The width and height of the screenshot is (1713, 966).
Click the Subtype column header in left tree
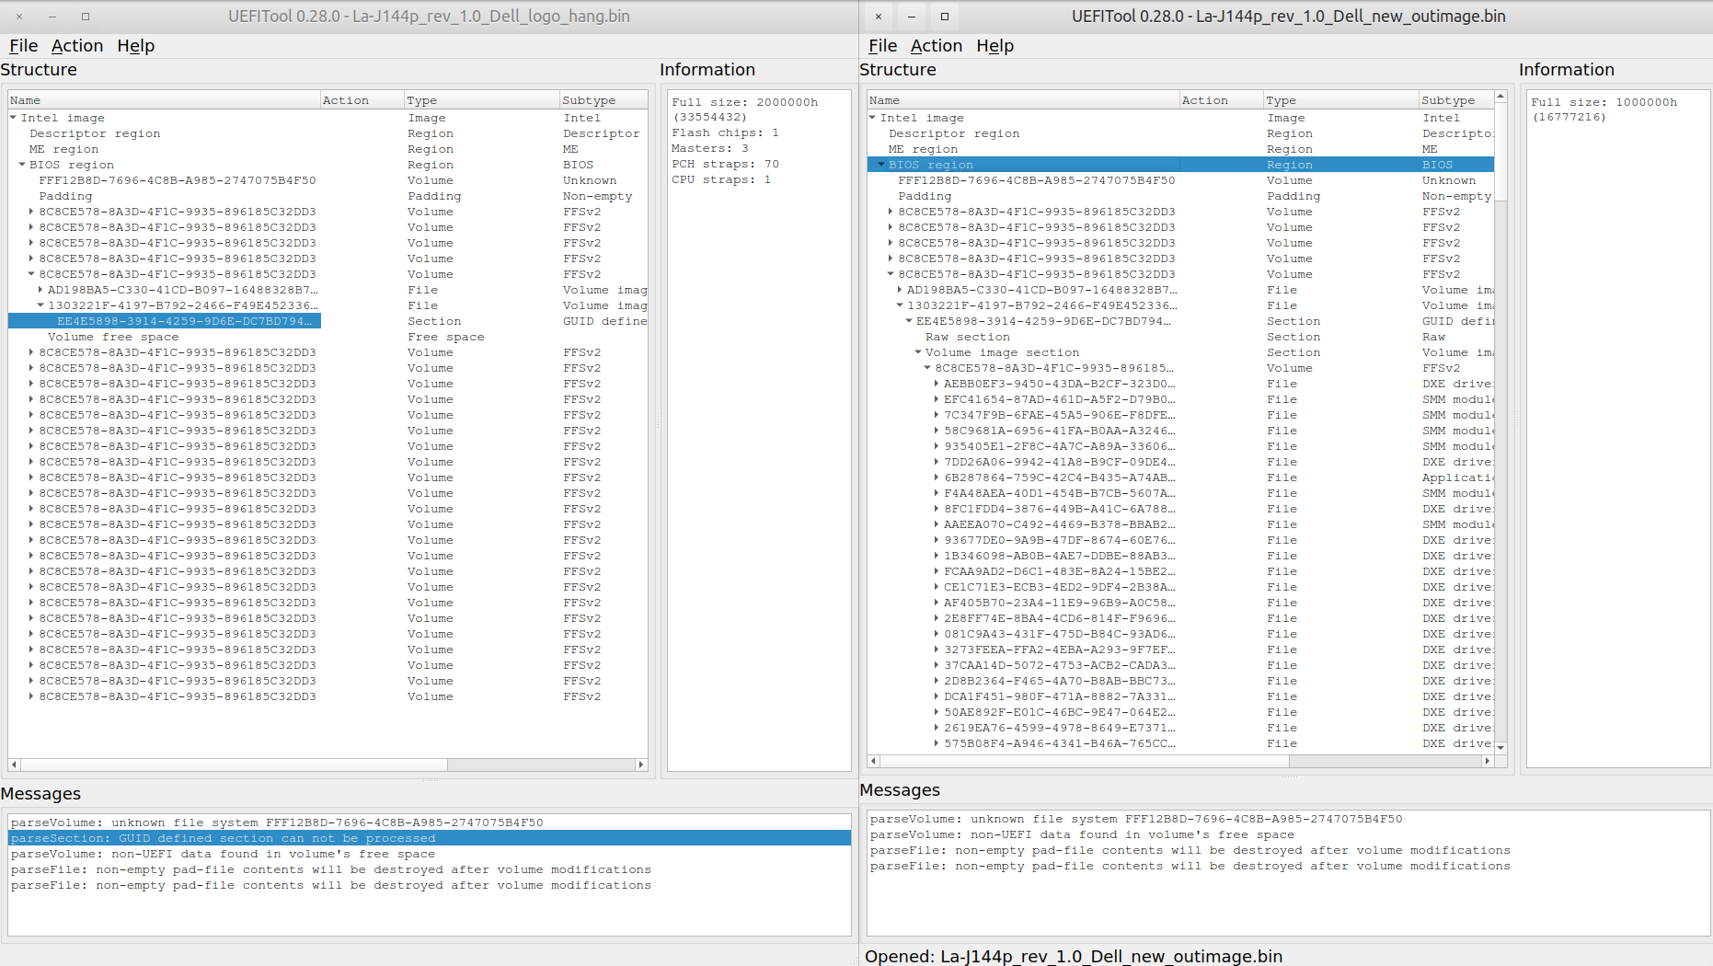(x=589, y=100)
